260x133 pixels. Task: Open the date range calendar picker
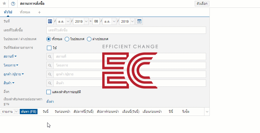139,22
